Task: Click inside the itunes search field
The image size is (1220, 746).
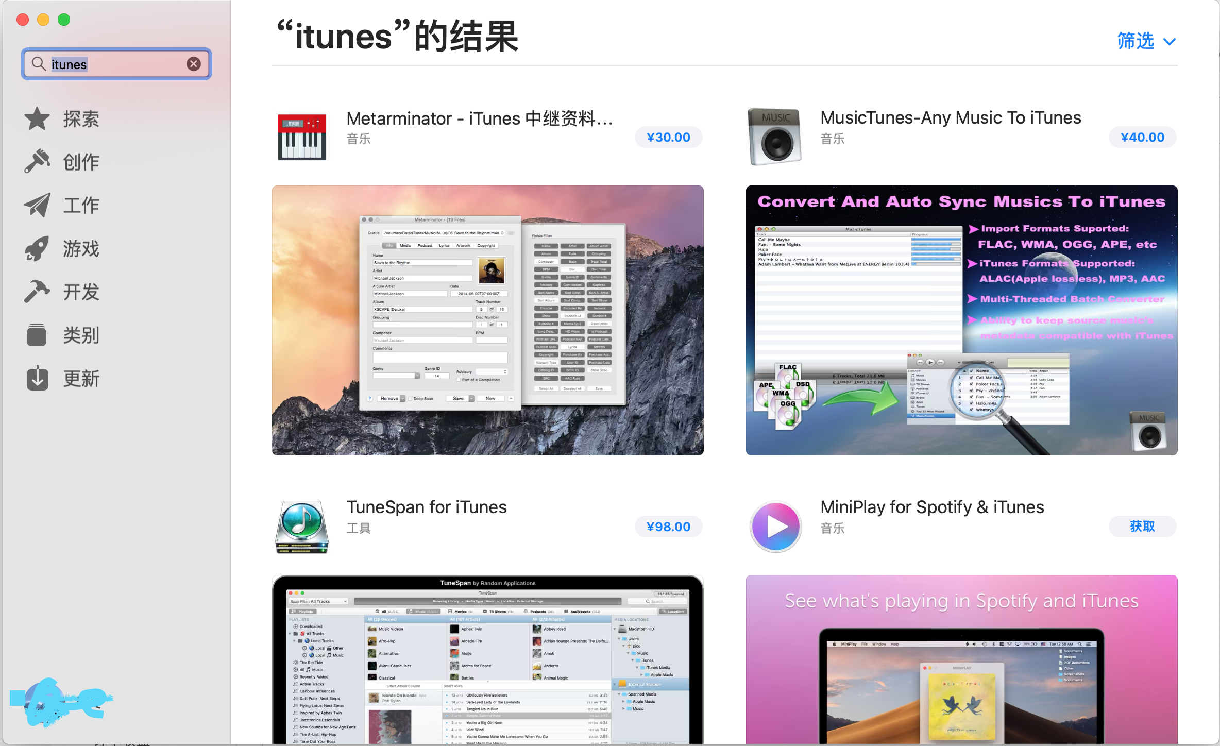Action: coord(129,64)
